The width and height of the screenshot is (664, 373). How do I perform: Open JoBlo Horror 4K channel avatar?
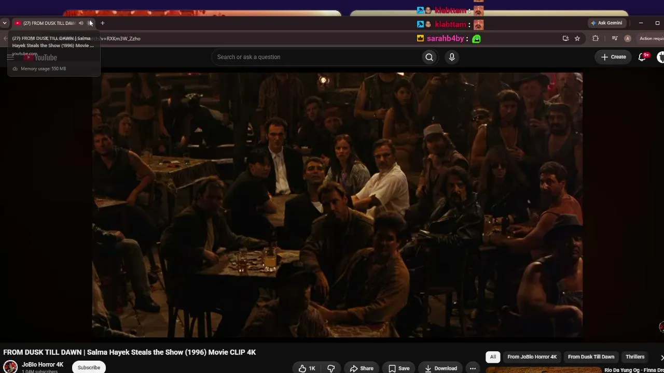click(10, 366)
